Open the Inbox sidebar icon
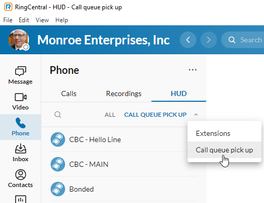 [20, 153]
